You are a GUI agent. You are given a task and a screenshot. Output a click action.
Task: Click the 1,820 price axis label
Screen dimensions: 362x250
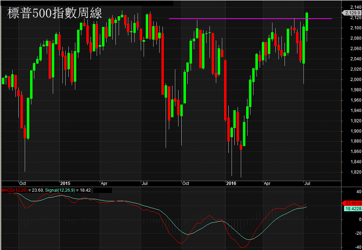click(x=355, y=172)
